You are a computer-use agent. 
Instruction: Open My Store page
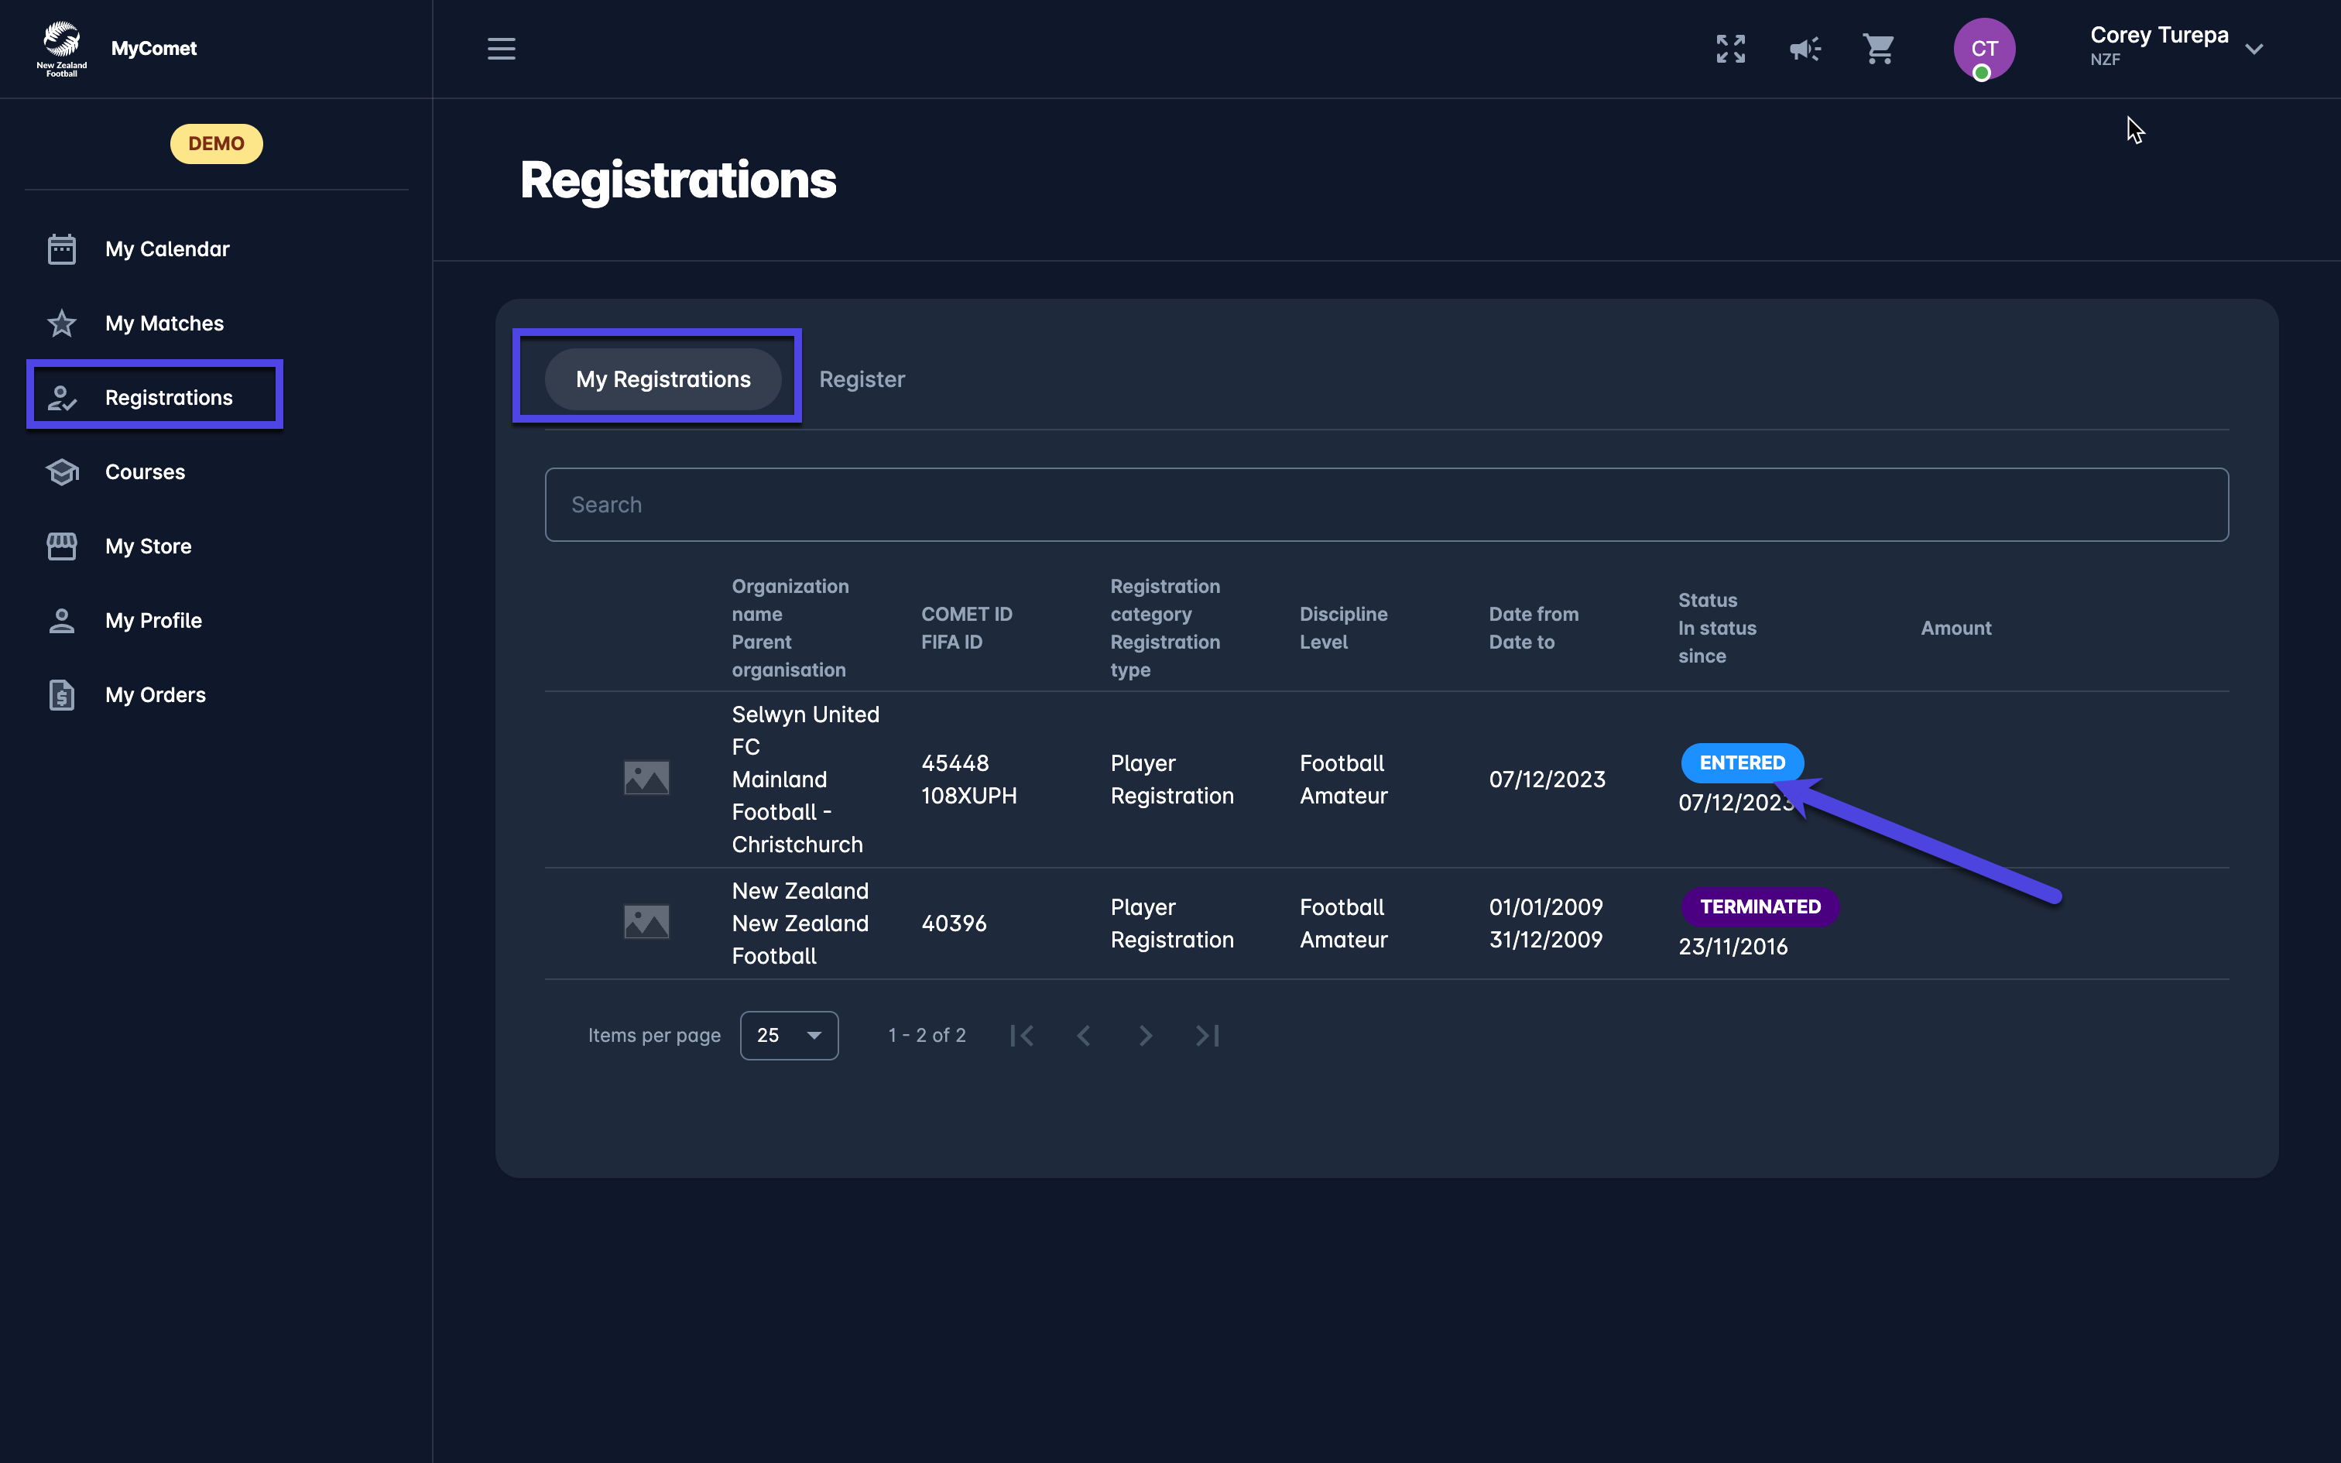148,546
